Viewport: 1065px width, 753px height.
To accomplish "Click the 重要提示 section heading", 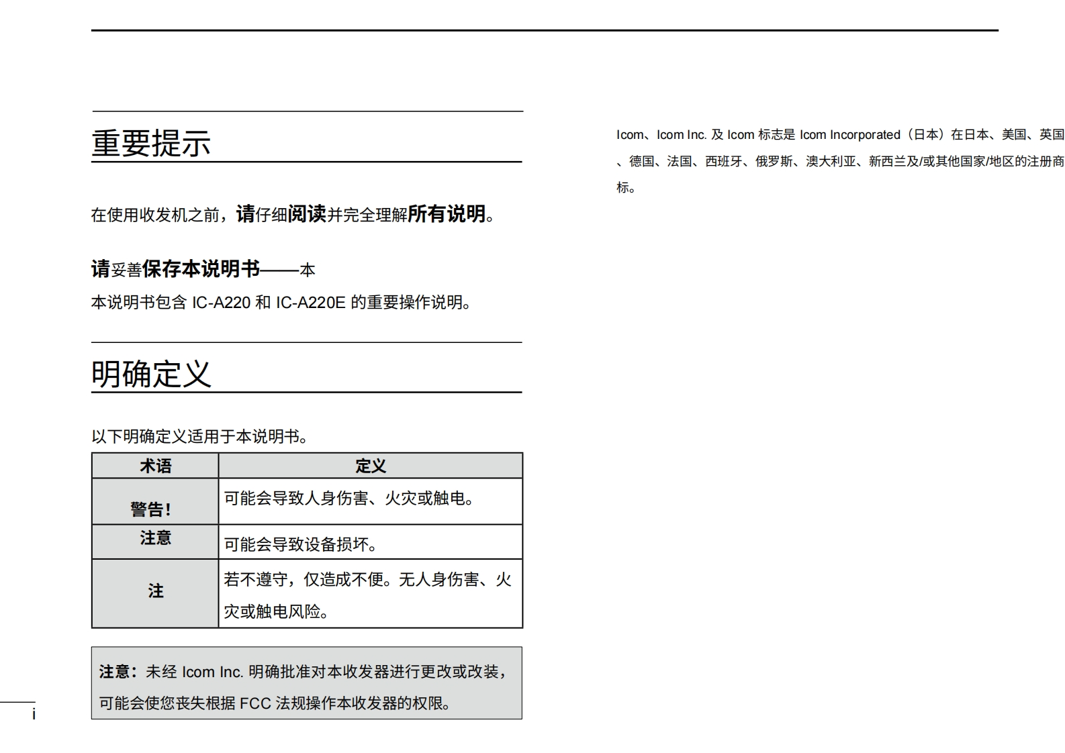I will coord(151,143).
